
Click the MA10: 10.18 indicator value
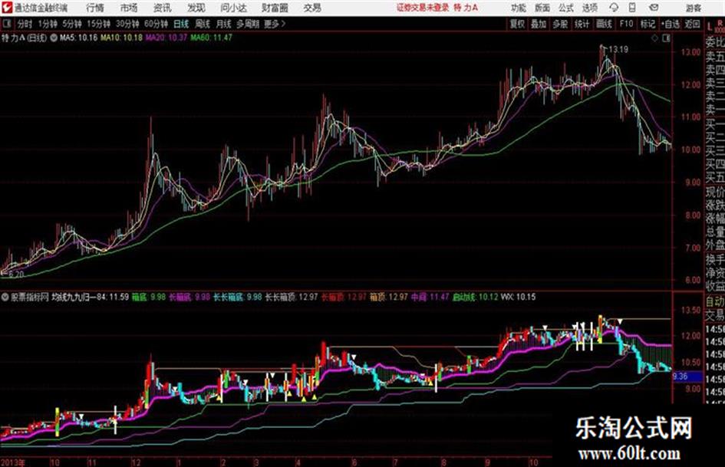(121, 38)
